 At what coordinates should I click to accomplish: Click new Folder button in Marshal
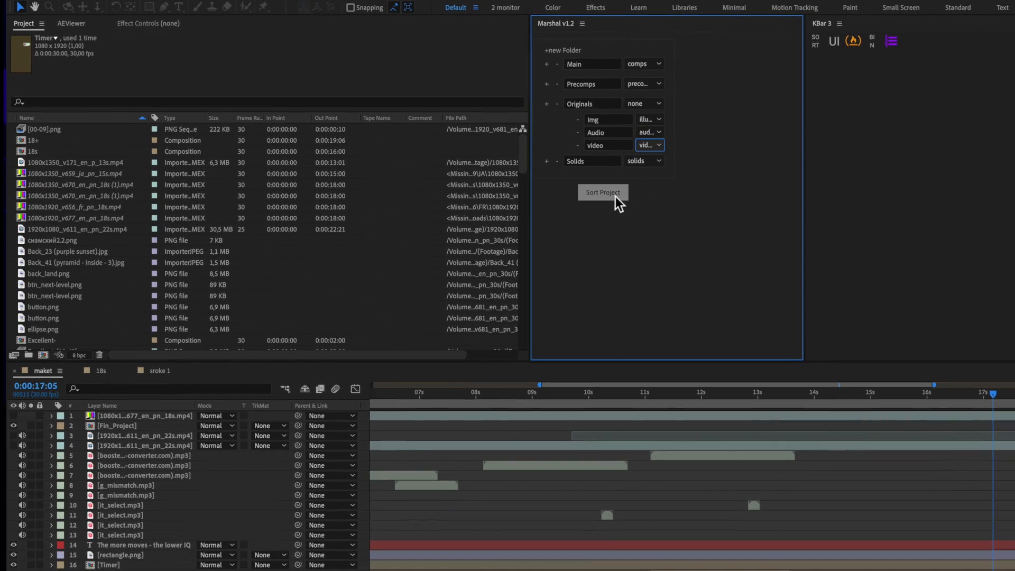coord(563,50)
